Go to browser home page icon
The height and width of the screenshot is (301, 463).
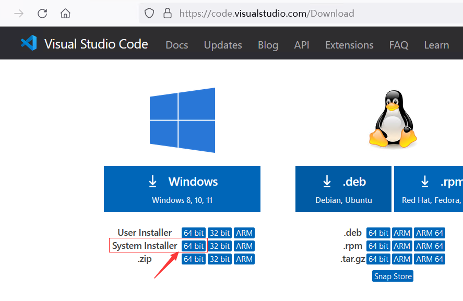tap(65, 14)
